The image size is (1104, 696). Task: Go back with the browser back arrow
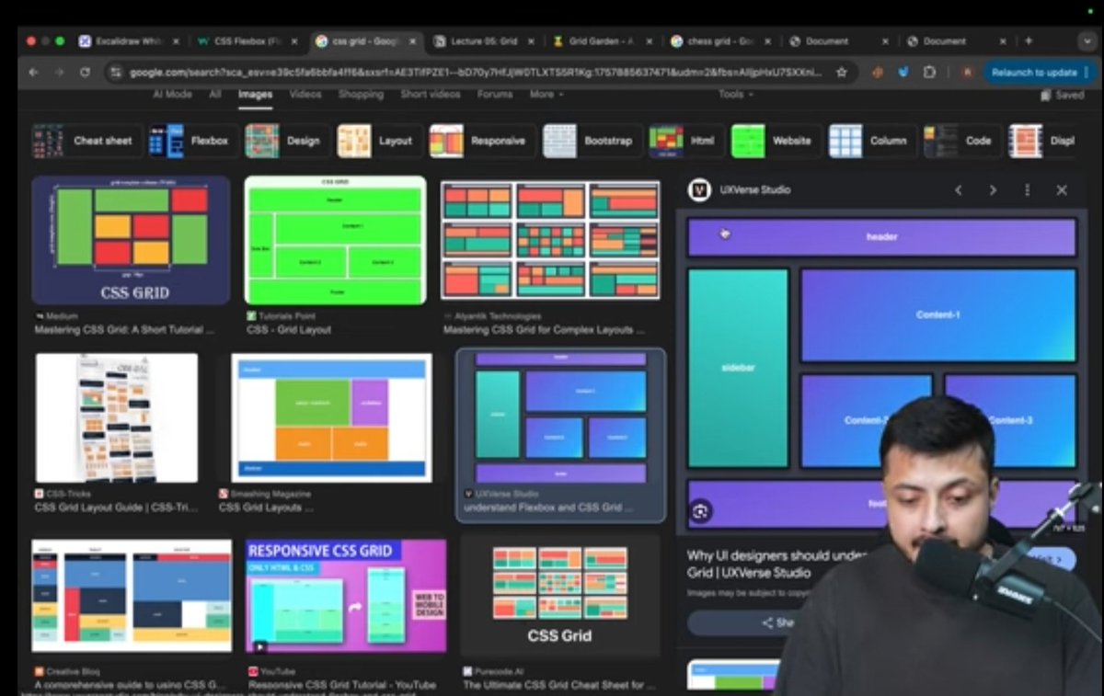34,72
